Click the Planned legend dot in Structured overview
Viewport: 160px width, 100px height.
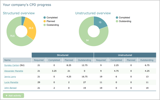[45, 21]
